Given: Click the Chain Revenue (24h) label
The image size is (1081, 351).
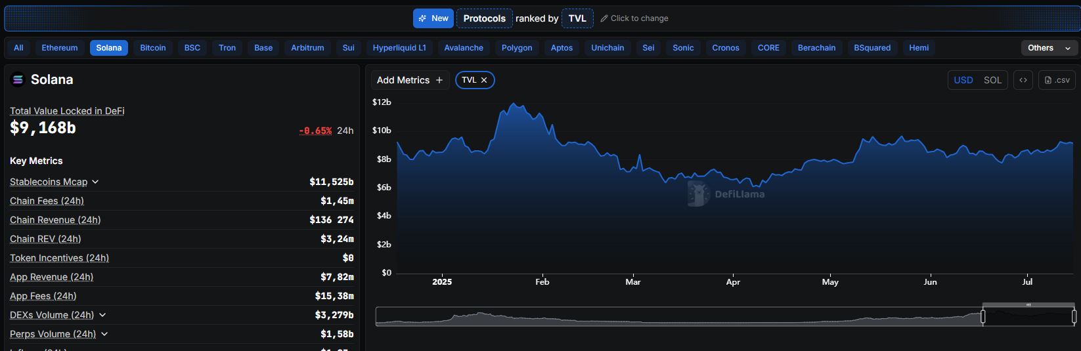Looking at the screenshot, I should [55, 220].
